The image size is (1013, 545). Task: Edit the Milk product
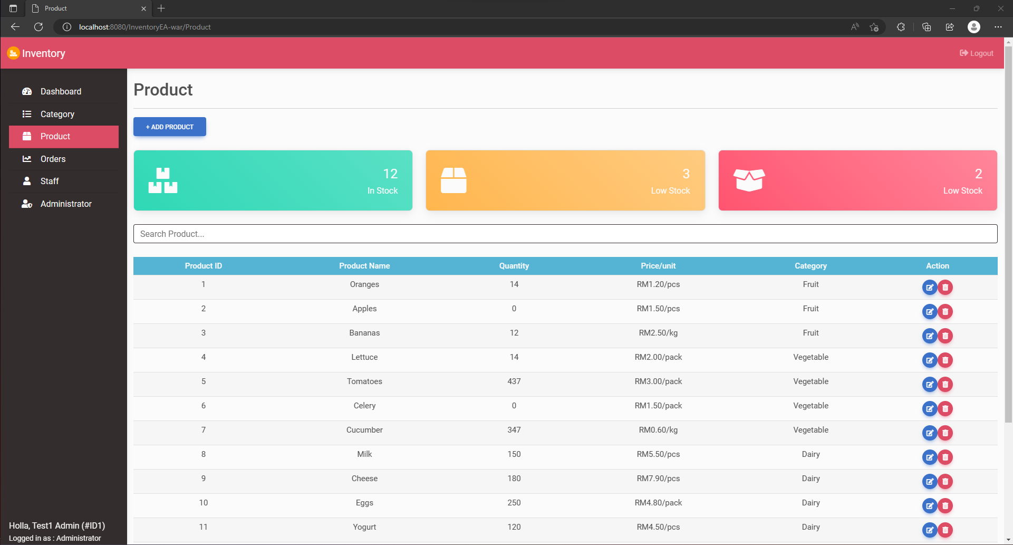click(x=930, y=457)
